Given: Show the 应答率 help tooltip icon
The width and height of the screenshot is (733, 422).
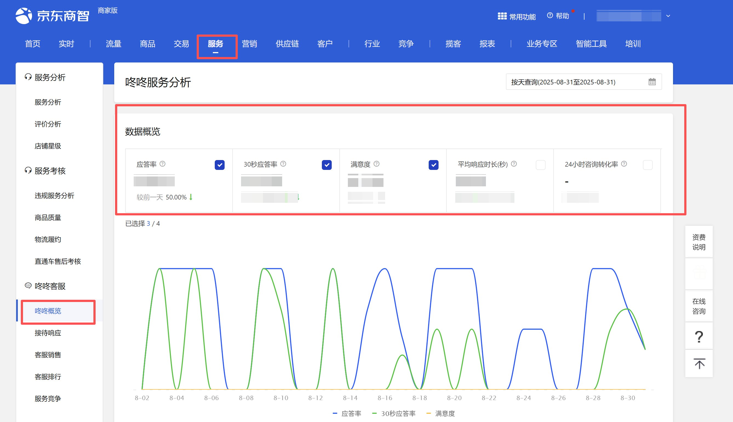Looking at the screenshot, I should point(162,164).
